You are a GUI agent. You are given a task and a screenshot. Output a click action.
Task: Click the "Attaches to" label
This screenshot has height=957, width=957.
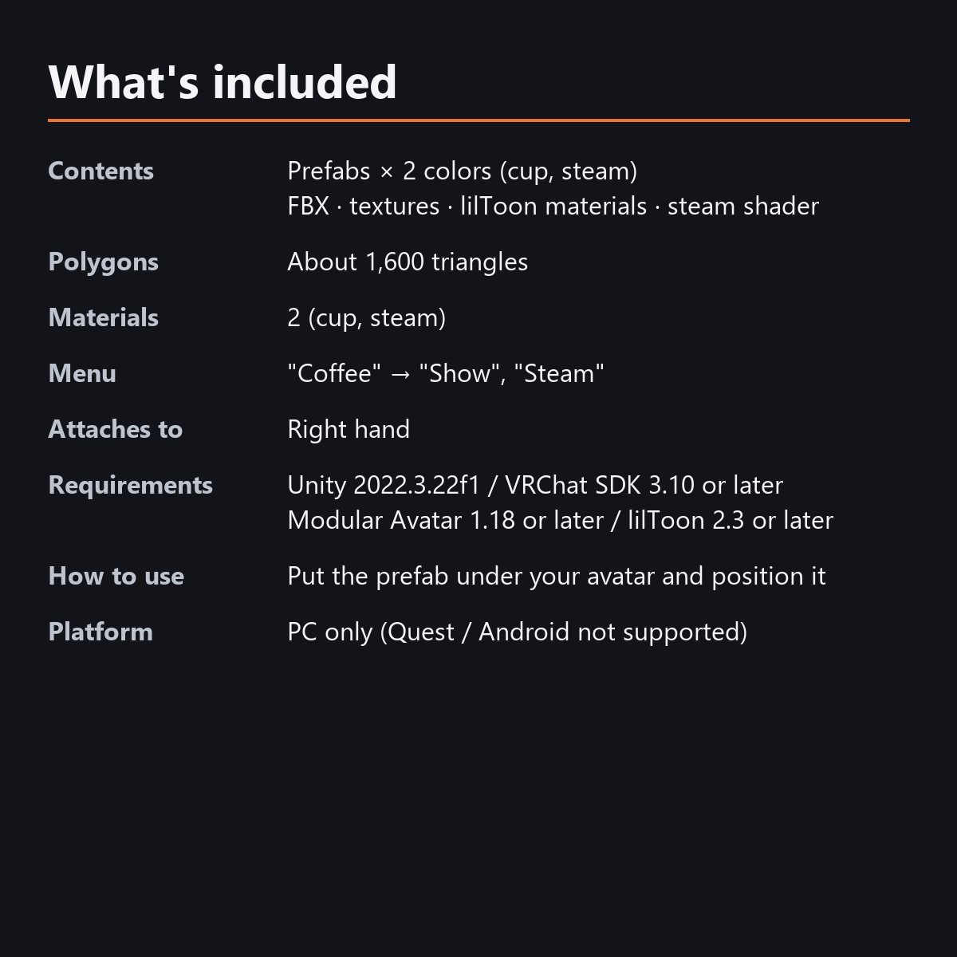[116, 429]
